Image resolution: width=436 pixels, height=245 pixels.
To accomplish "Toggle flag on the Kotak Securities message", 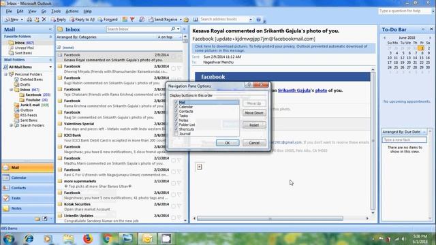I will (179, 206).
